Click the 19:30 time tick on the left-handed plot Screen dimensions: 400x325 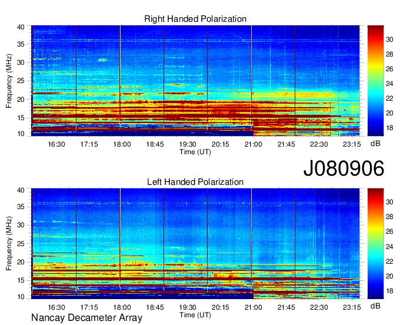(x=188, y=307)
